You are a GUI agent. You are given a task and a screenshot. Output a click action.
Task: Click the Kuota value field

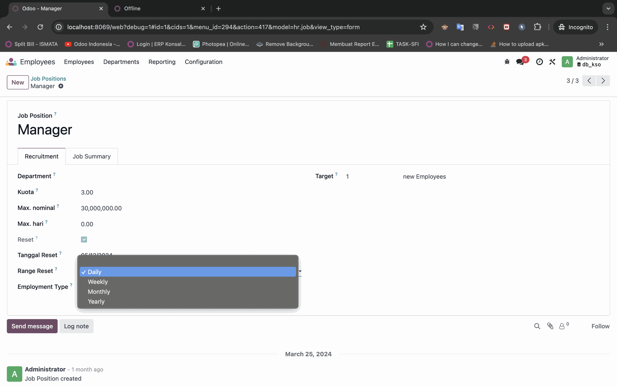tap(87, 192)
